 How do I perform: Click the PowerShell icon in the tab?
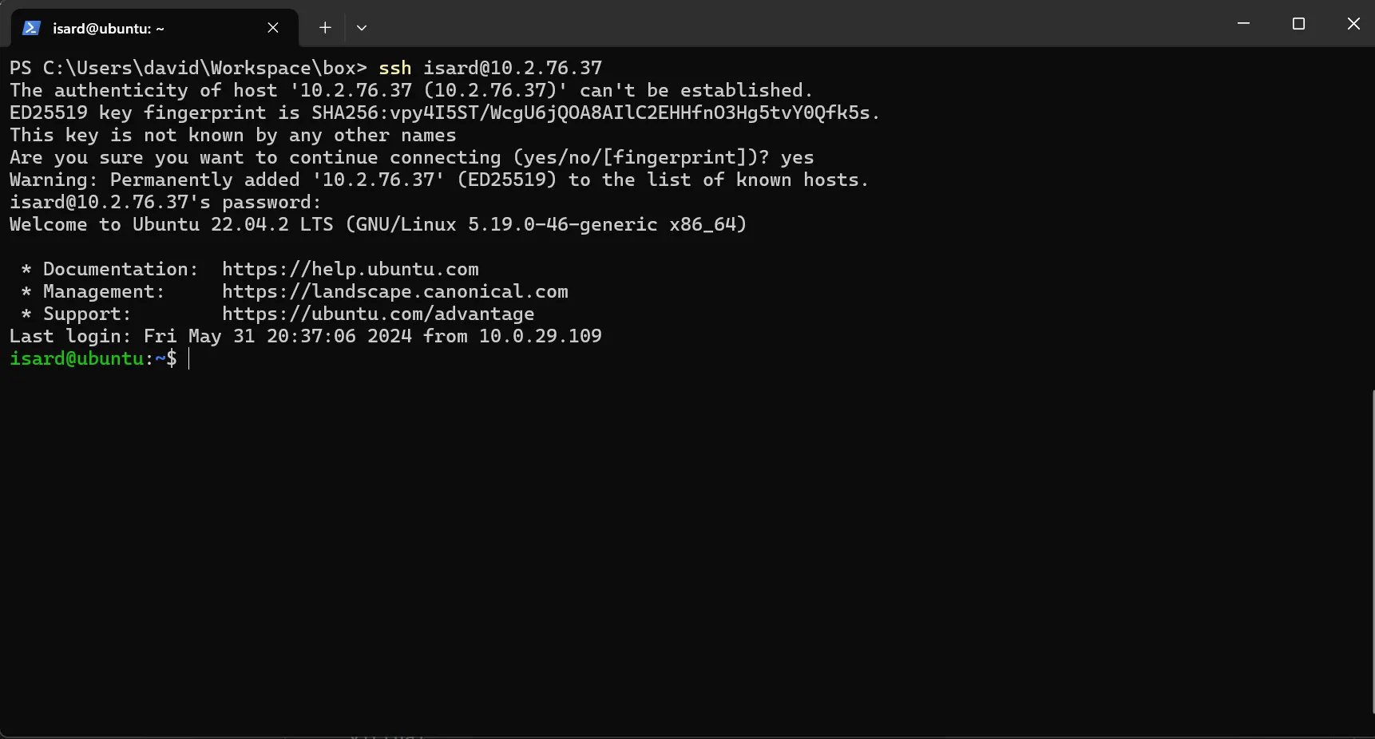(x=31, y=28)
